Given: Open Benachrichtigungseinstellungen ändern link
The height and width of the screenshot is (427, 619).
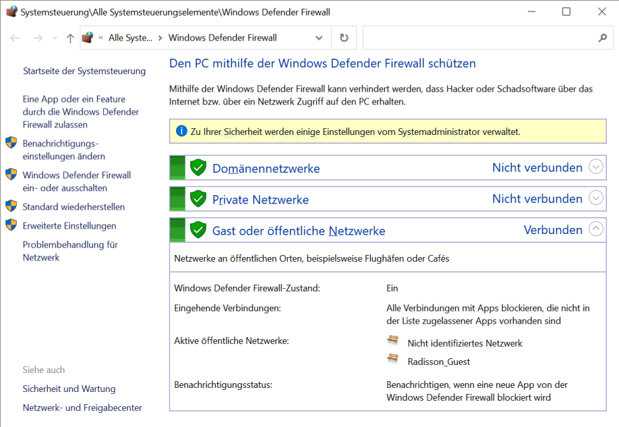Looking at the screenshot, I should click(x=64, y=150).
